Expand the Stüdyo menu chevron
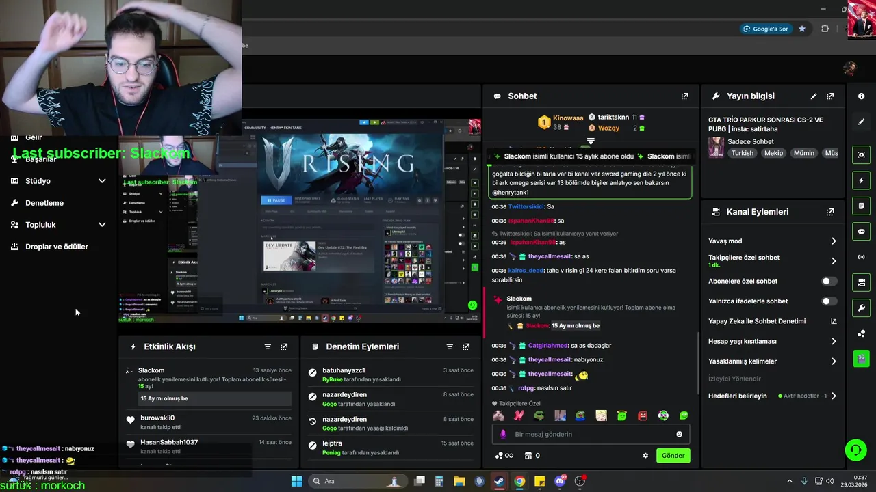This screenshot has width=876, height=492. click(102, 181)
